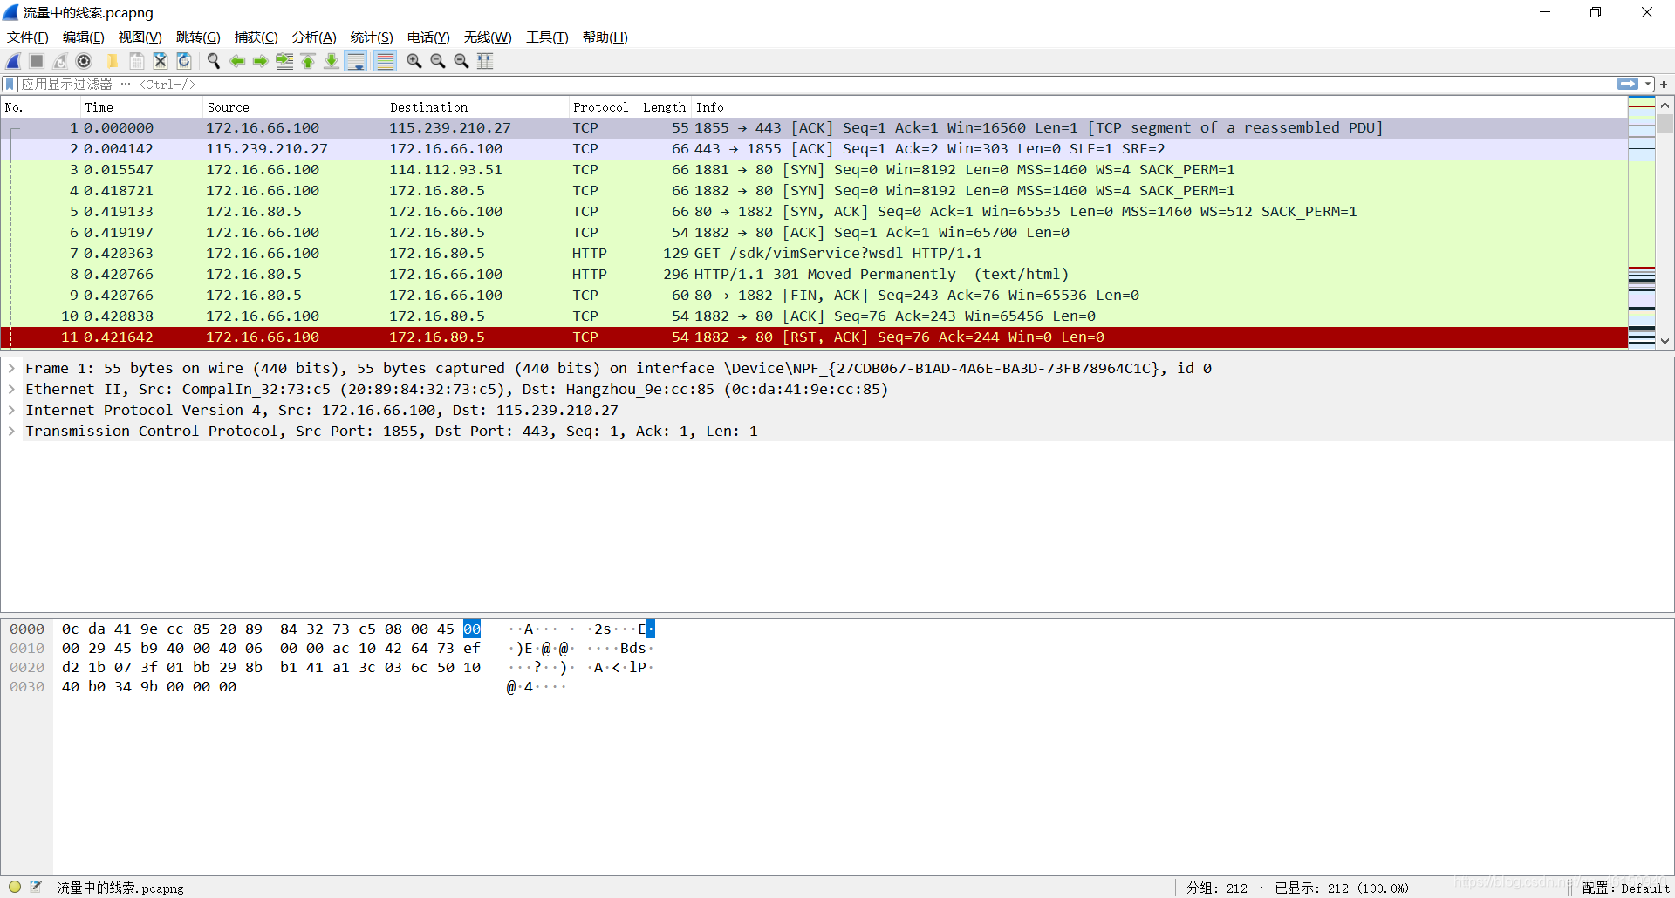
Task: Close the capture file with X icon
Action: tap(160, 61)
